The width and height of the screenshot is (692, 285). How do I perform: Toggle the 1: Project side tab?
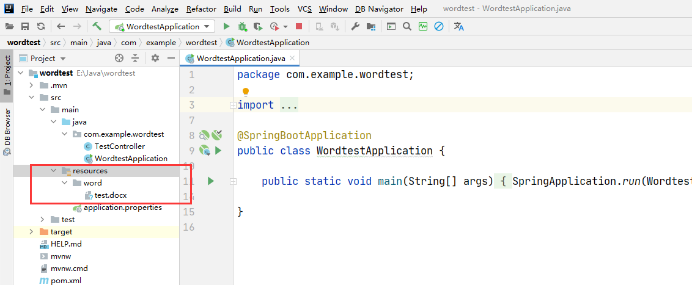coord(7,75)
